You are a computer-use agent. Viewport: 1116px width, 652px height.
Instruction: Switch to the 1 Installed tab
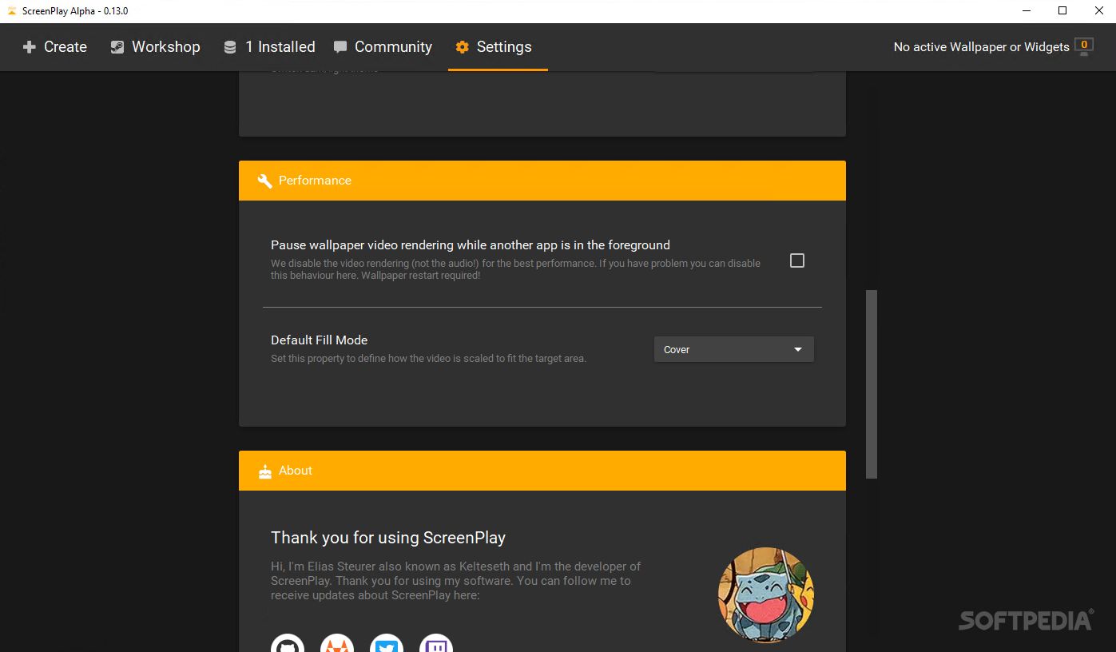(x=269, y=47)
